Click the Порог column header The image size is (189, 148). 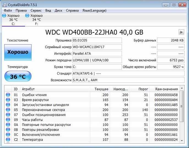pos(139,89)
